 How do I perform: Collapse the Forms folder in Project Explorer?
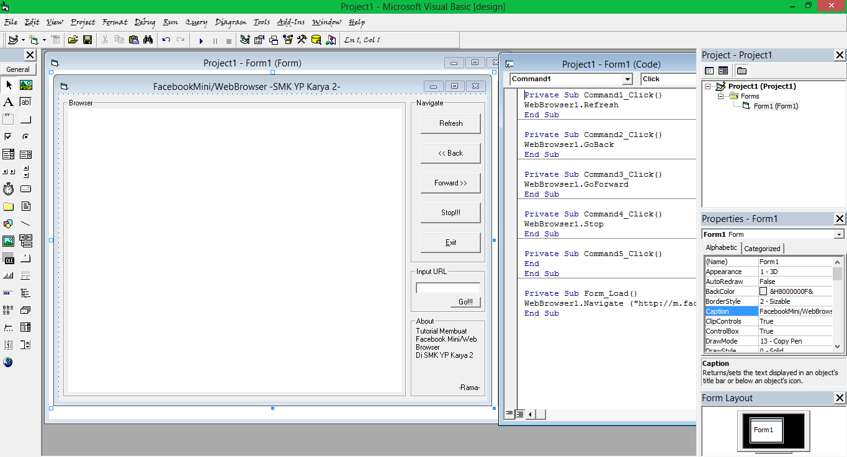720,96
